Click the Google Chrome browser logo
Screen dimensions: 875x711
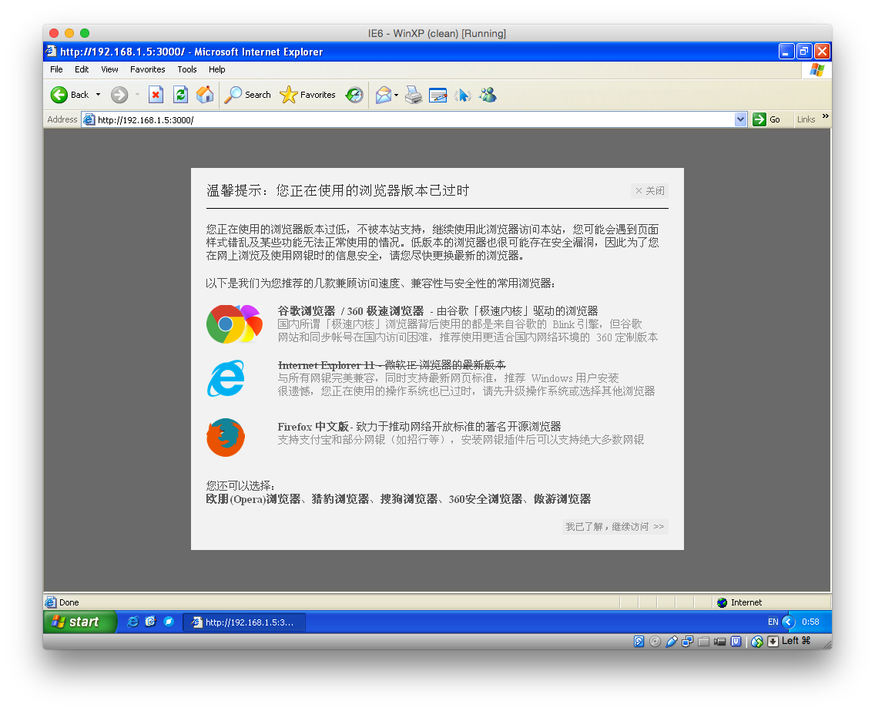(226, 324)
